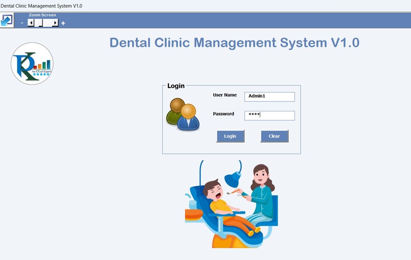Click the Clear button

274,136
